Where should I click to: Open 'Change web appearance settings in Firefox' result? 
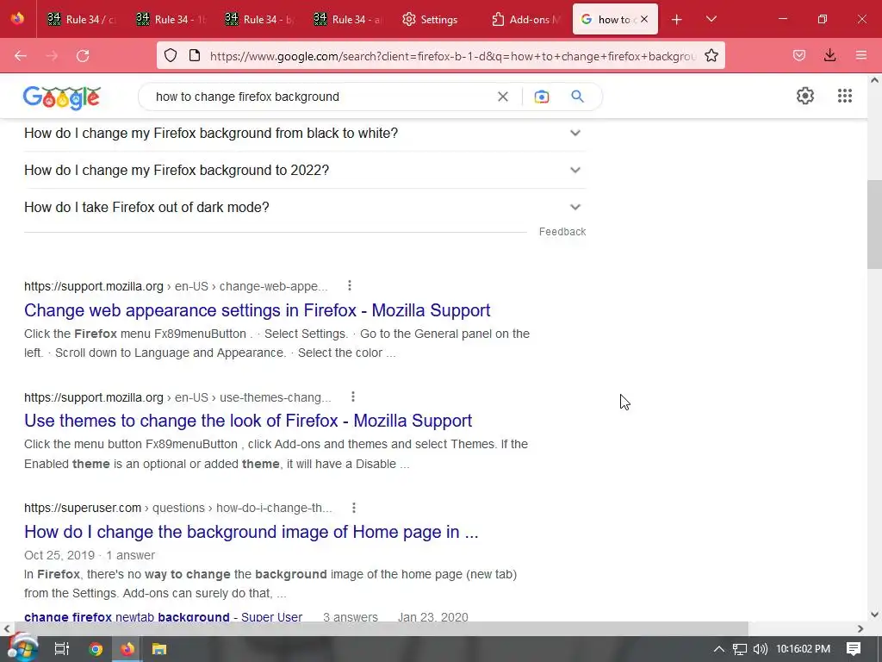257,310
